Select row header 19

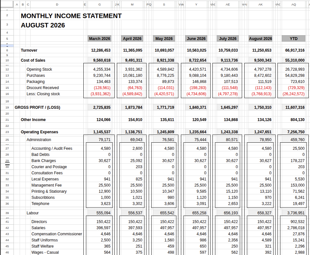[7, 107]
